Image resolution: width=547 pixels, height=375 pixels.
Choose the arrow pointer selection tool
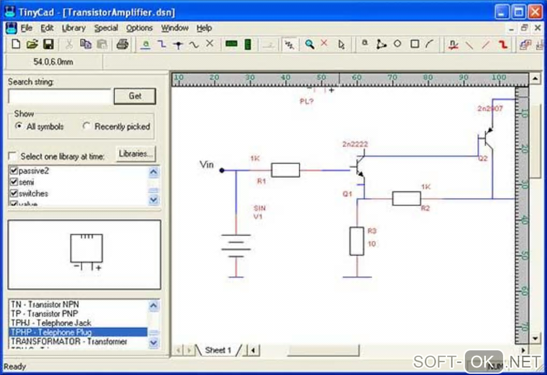(341, 44)
